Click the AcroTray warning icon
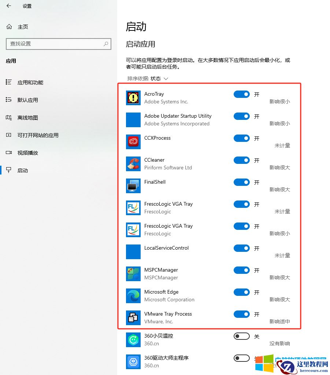The width and height of the screenshot is (330, 375). (x=133, y=98)
